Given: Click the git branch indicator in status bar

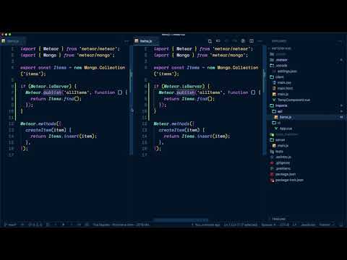Looking at the screenshot, I should coord(11,225).
